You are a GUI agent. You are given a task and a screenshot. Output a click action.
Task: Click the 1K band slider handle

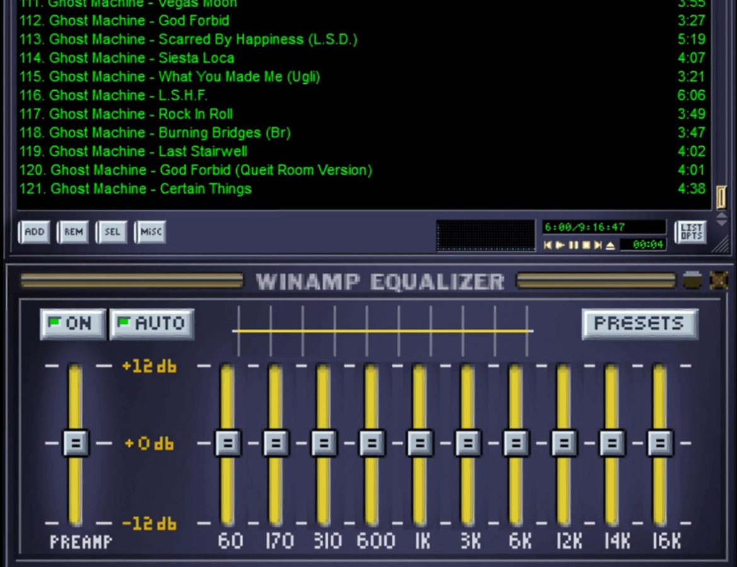coord(420,442)
